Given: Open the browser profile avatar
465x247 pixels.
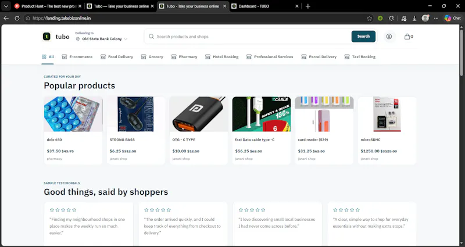Looking at the screenshot, I should (425, 18).
